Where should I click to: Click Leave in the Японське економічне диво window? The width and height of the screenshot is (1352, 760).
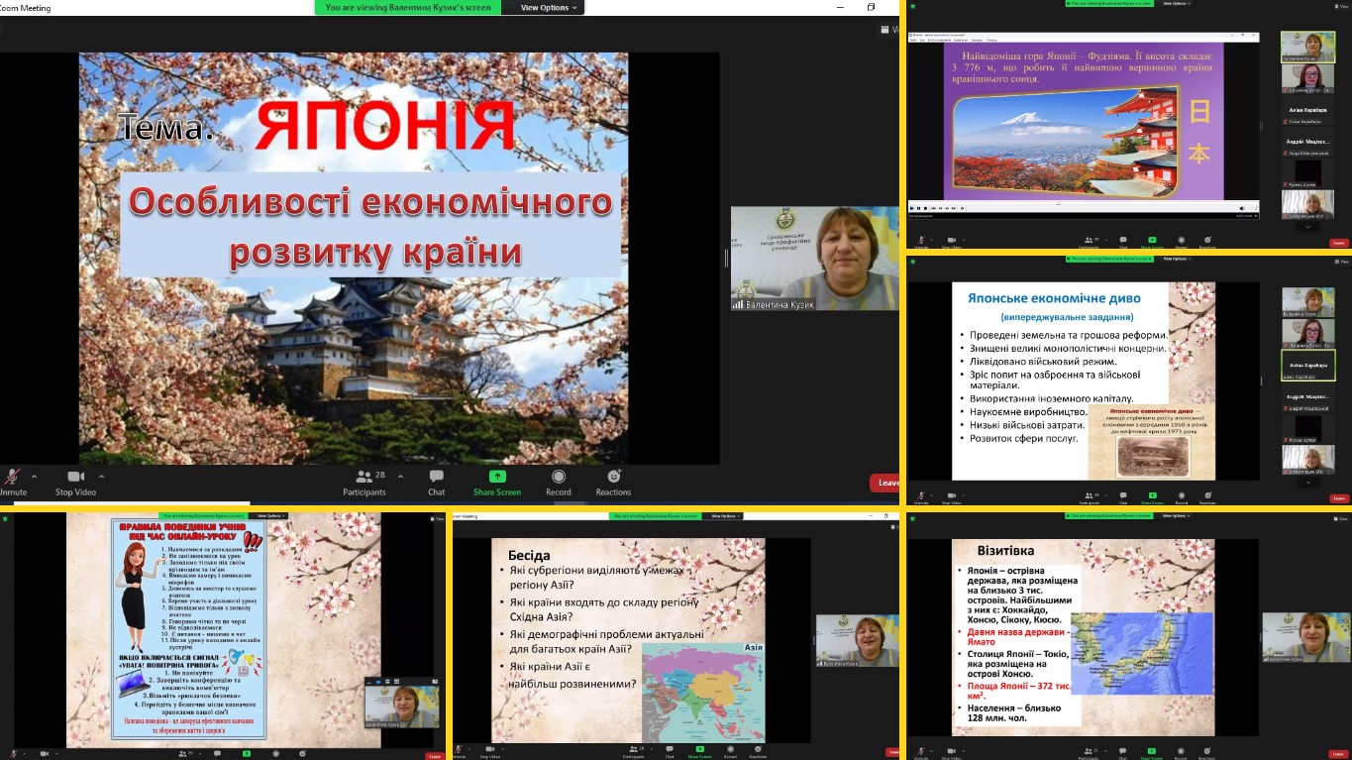click(1339, 498)
